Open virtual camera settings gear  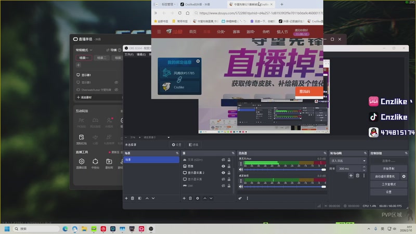[x=404, y=176]
